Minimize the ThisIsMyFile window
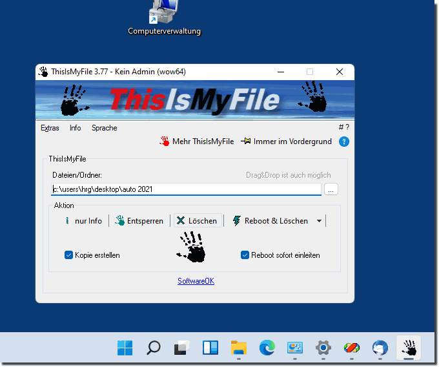The height and width of the screenshot is (367, 439). point(281,72)
